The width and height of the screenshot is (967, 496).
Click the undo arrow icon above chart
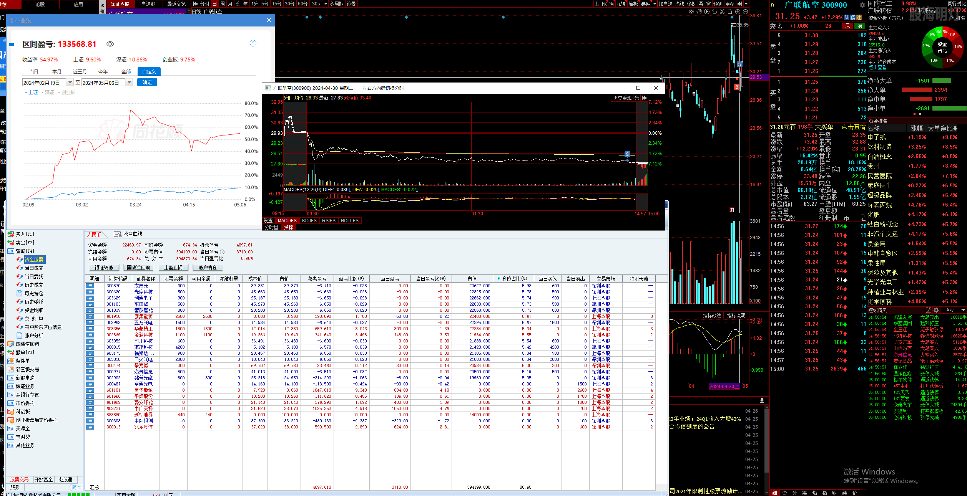pyautogui.click(x=714, y=12)
